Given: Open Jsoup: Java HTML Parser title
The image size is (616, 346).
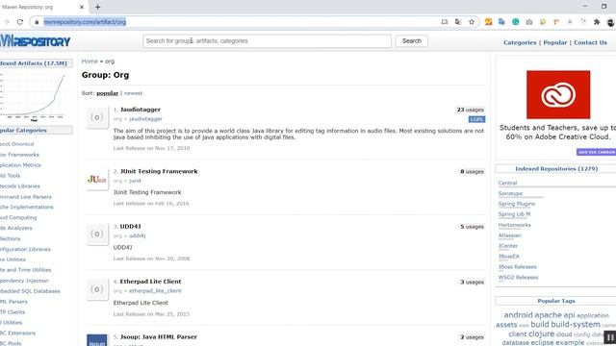Looking at the screenshot, I should point(159,336).
